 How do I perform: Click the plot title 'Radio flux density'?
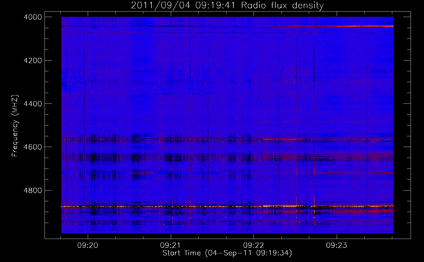coord(282,6)
